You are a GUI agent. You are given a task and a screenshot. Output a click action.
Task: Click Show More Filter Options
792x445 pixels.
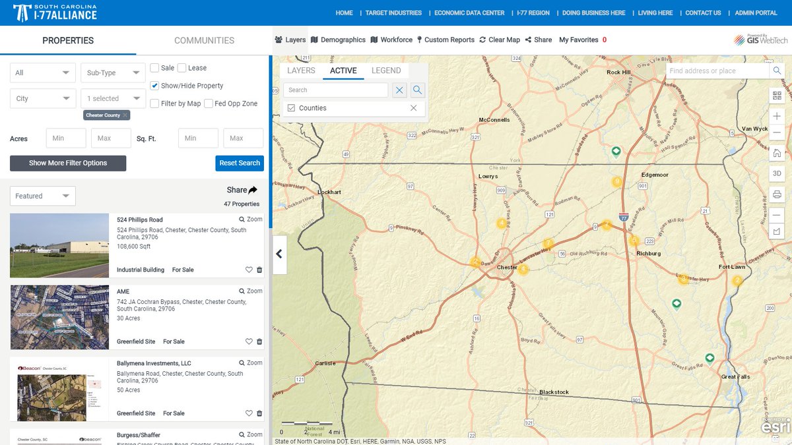point(68,163)
